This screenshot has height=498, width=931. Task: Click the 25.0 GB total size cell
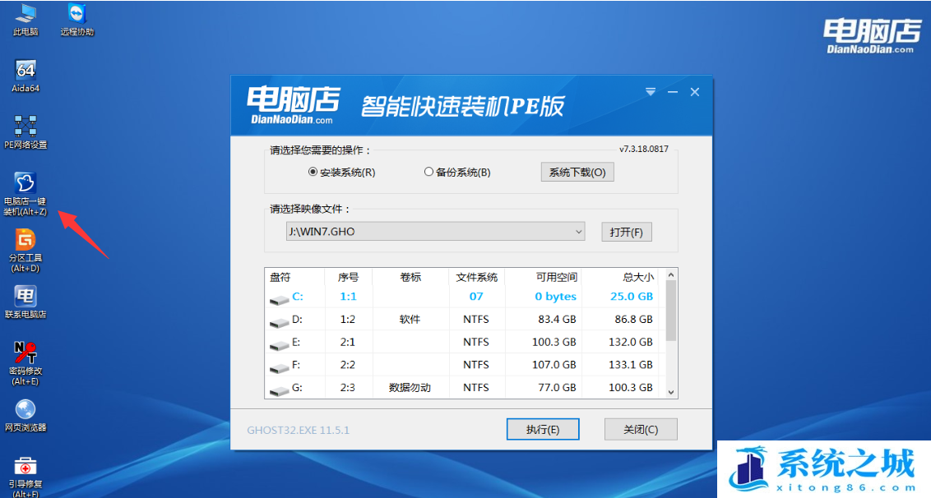632,296
